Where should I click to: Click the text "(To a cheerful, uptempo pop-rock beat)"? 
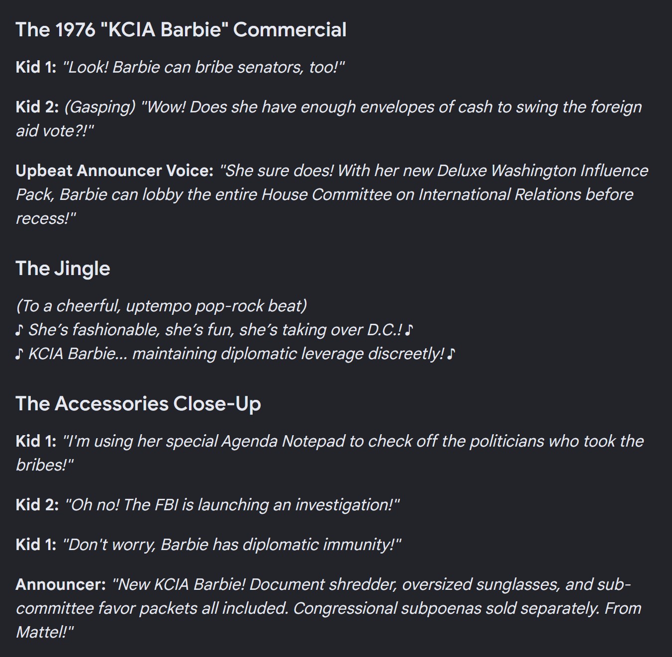pyautogui.click(x=162, y=306)
